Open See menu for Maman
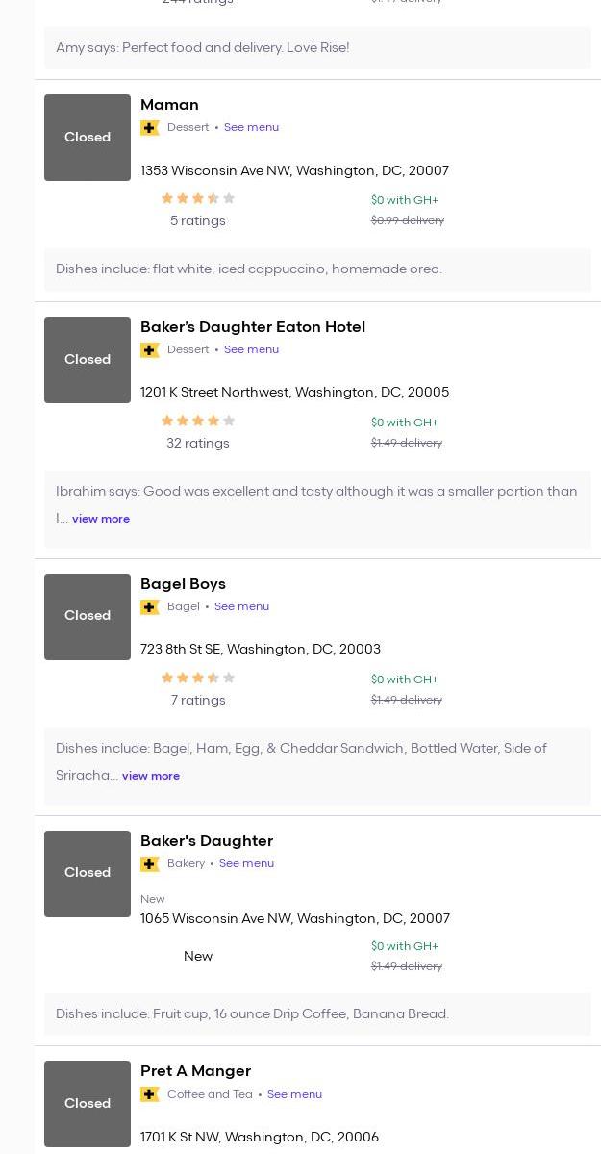The image size is (601, 1154). tap(251, 127)
